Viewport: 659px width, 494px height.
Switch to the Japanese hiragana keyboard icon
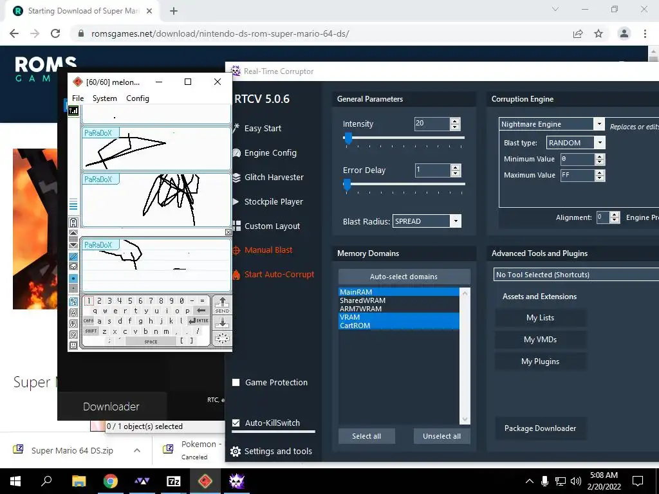pos(73,324)
